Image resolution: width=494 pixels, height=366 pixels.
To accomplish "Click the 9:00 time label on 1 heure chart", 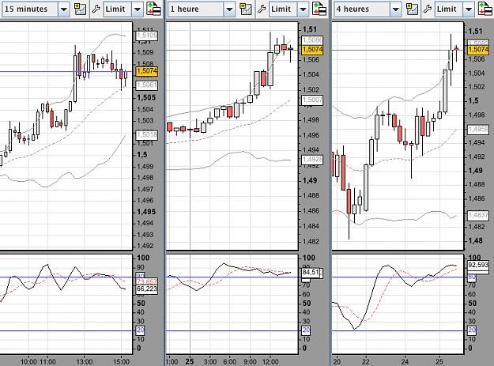I will coord(250,361).
